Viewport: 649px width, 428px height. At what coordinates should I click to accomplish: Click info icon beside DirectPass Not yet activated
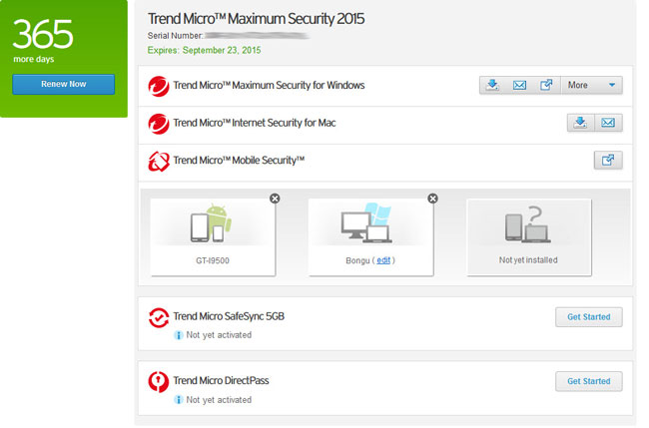pyautogui.click(x=178, y=400)
